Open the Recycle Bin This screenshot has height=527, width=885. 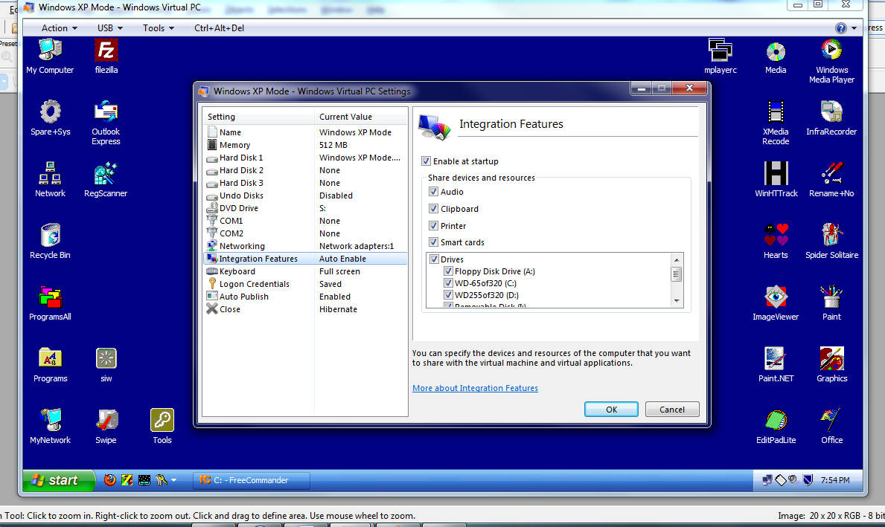[x=50, y=241]
